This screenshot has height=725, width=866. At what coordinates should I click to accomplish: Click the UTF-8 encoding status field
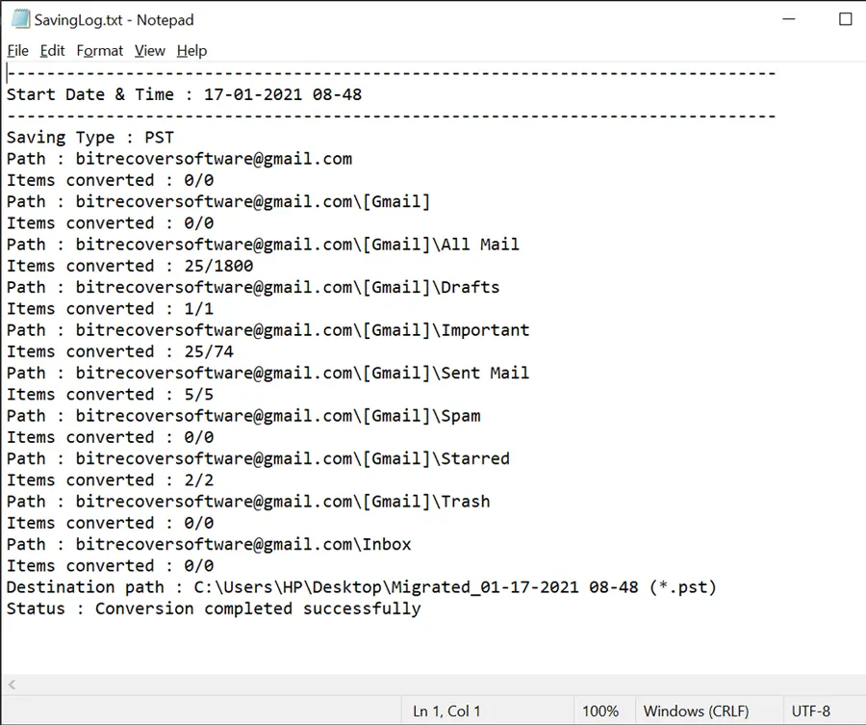(x=811, y=711)
